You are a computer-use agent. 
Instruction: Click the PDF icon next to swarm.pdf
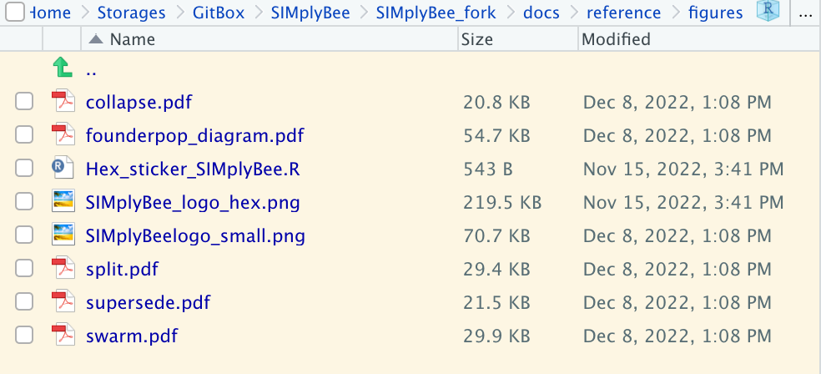pos(63,336)
